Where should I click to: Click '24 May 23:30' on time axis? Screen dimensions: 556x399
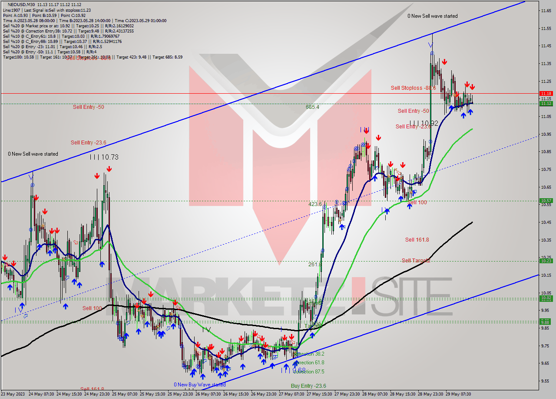(97, 394)
